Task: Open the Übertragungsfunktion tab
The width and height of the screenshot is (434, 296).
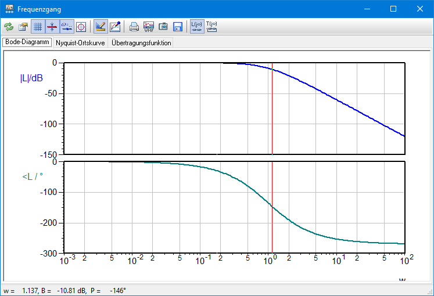Action: point(141,43)
